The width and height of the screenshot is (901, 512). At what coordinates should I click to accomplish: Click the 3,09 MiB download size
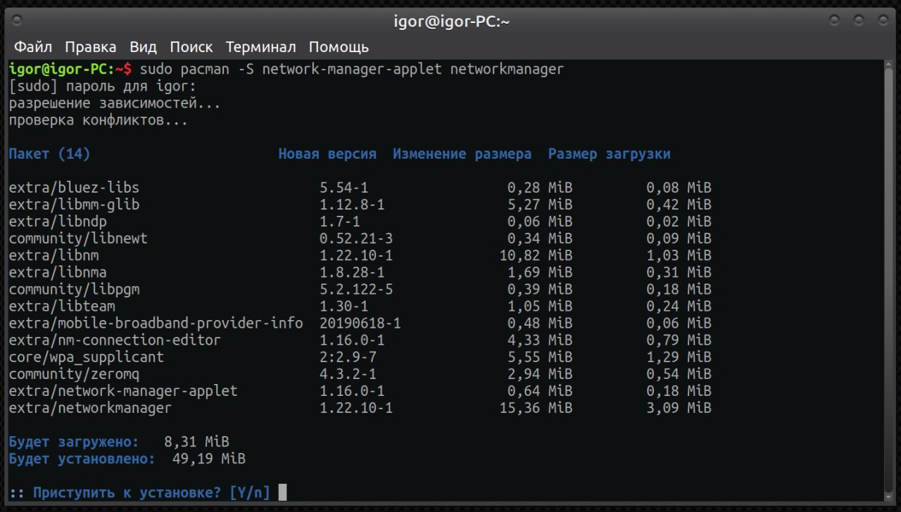click(x=679, y=407)
